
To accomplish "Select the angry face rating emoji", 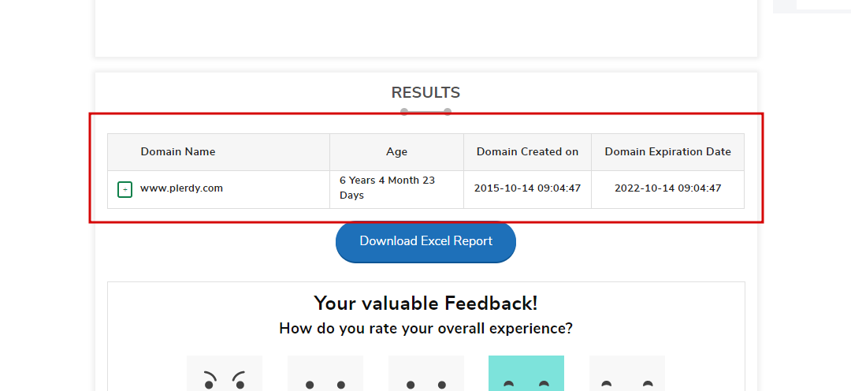I will click(x=224, y=374).
